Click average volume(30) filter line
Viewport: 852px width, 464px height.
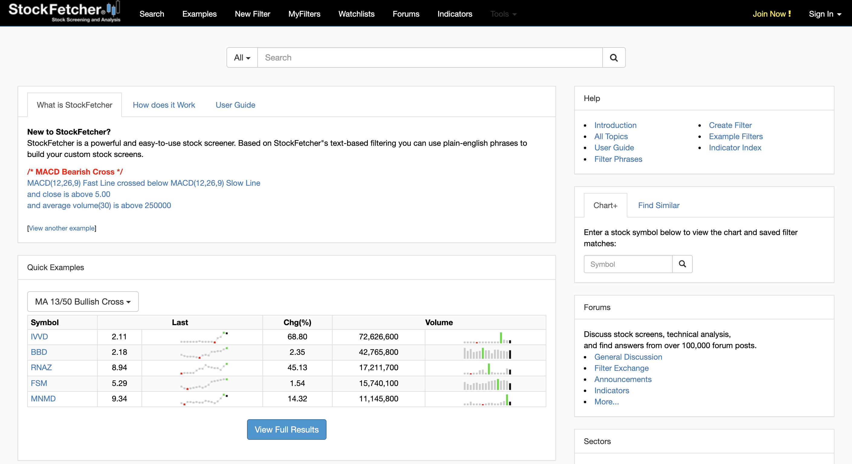[99, 205]
